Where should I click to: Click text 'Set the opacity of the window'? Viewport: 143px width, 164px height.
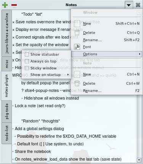[42, 45]
